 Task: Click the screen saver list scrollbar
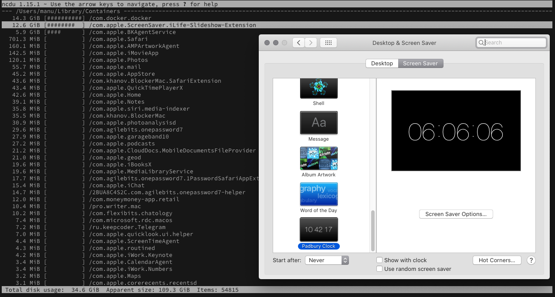tap(372, 231)
